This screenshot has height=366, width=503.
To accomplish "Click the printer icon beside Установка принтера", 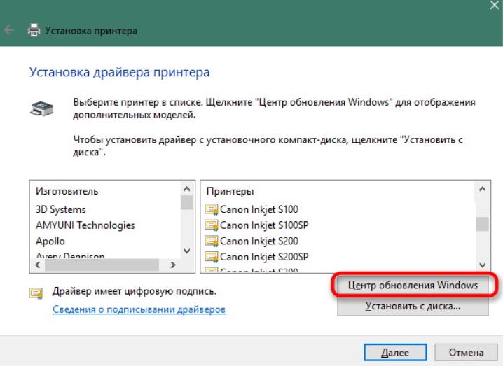I will coord(34,31).
